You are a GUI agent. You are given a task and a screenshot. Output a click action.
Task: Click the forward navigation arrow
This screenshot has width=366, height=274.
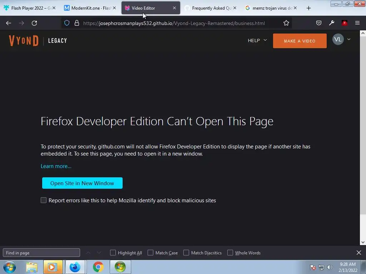pos(21,23)
